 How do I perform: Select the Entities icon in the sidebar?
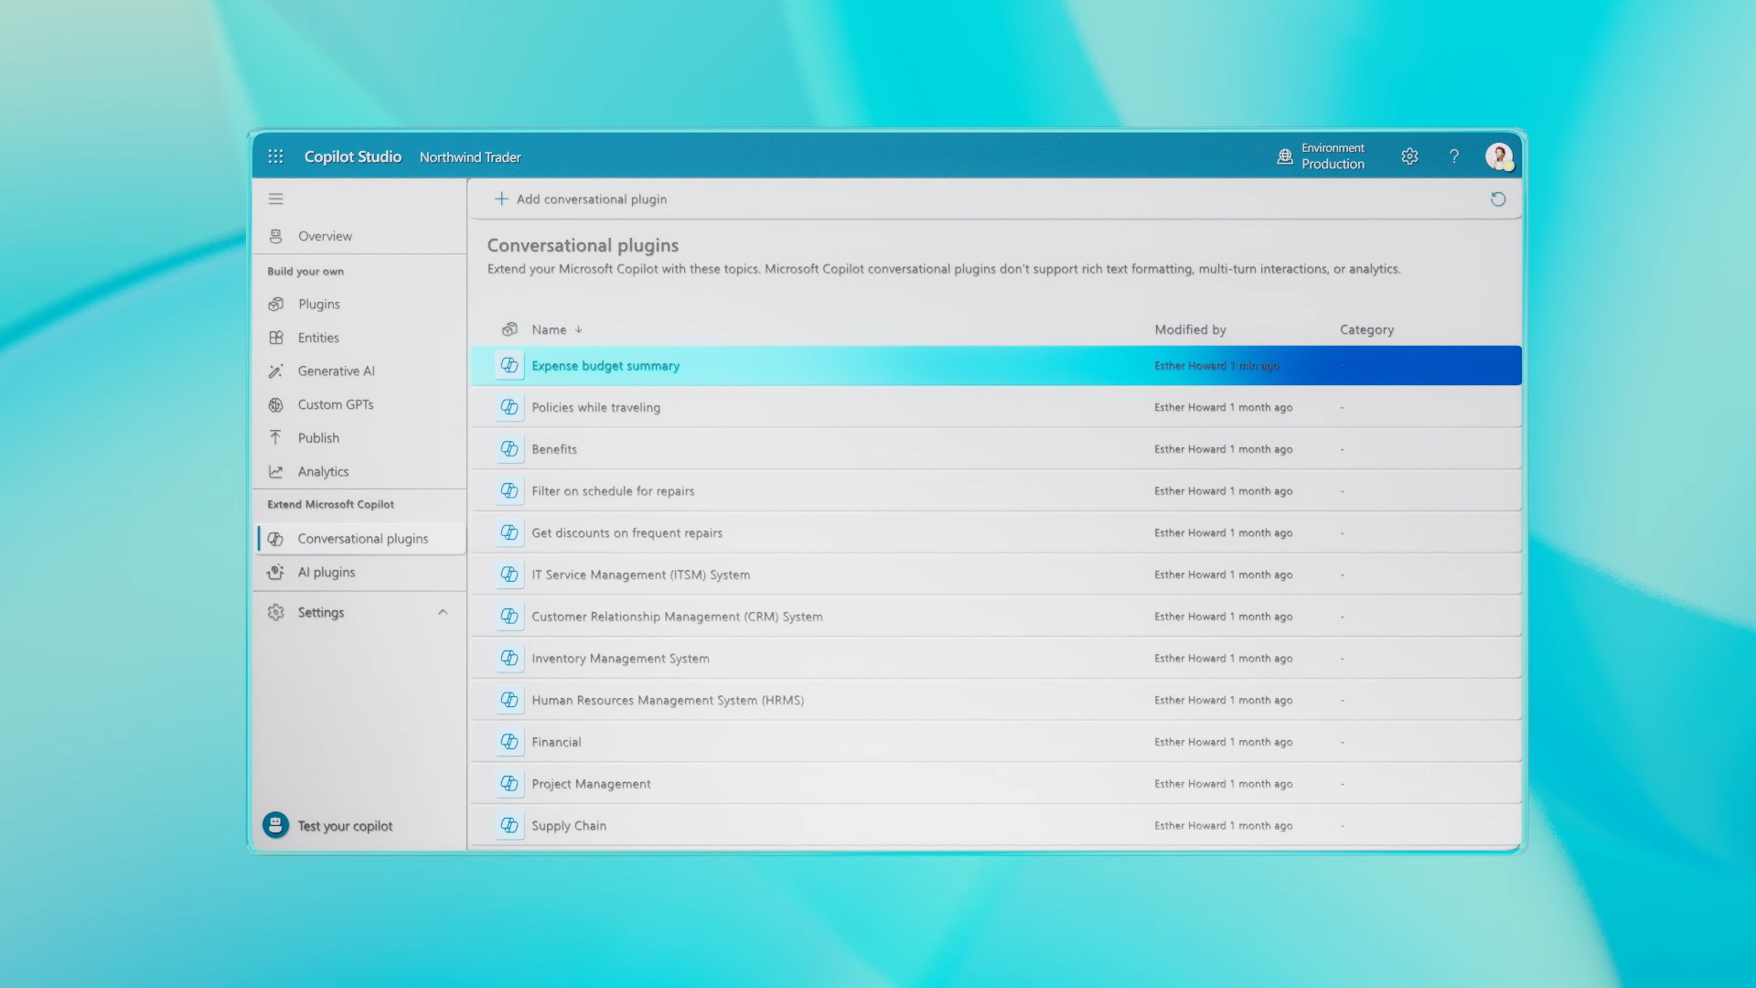pyautogui.click(x=277, y=338)
